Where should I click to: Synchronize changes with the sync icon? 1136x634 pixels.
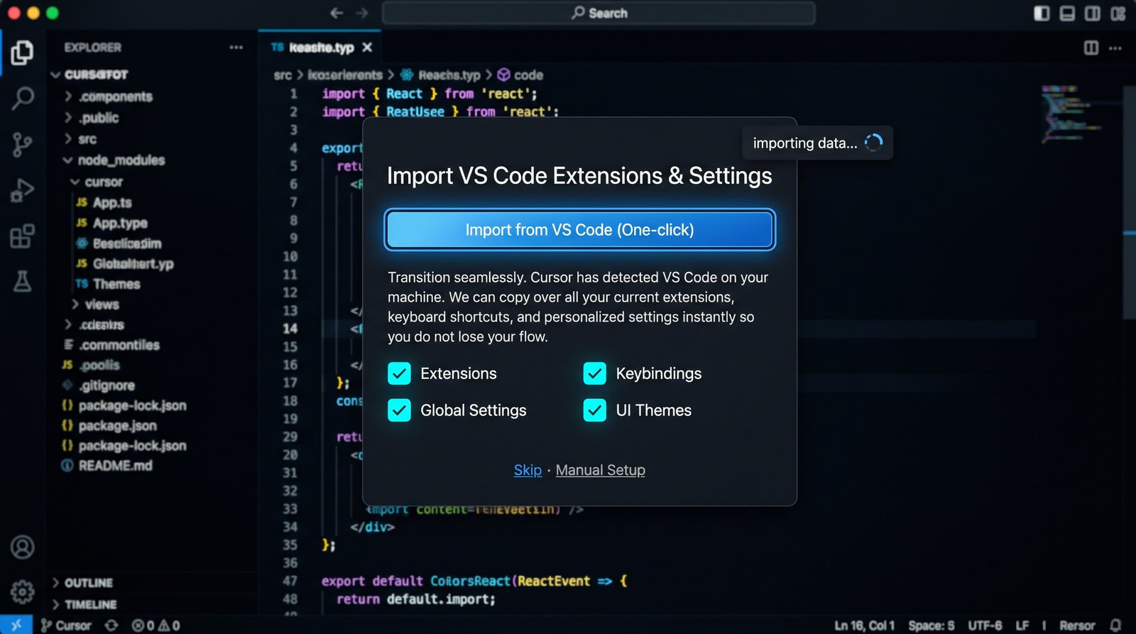[x=111, y=625]
